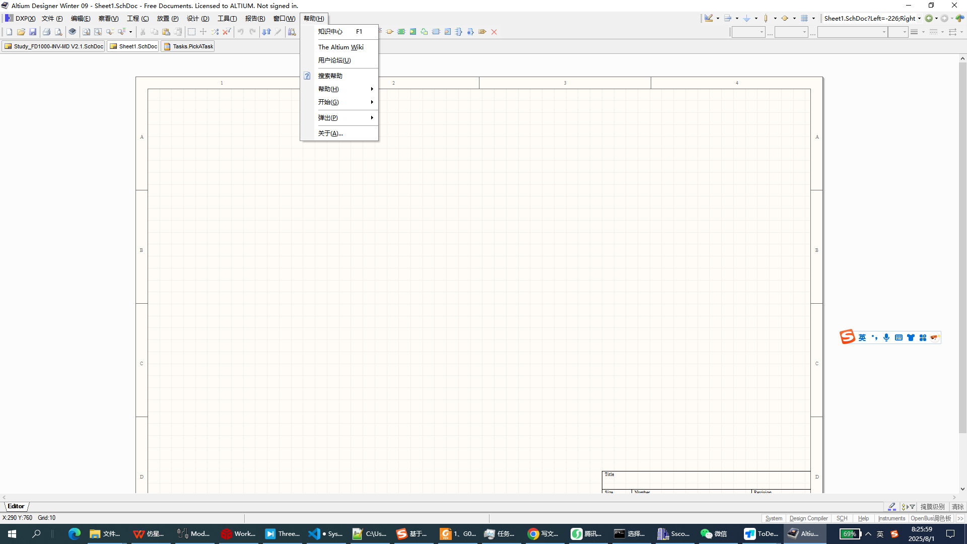Click the Home page icon
The height and width of the screenshot is (544, 967).
(x=959, y=18)
